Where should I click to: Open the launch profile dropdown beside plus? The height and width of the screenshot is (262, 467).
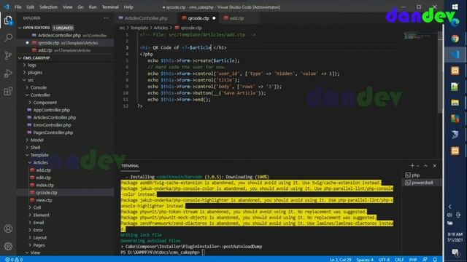(418, 166)
